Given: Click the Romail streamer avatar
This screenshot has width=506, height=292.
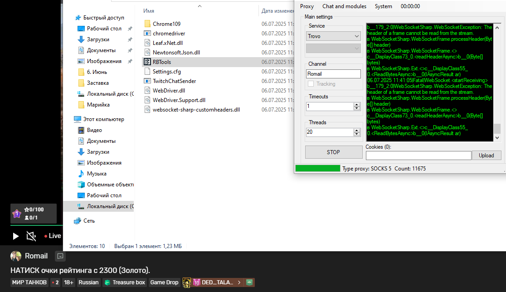Looking at the screenshot, I should pyautogui.click(x=16, y=256).
